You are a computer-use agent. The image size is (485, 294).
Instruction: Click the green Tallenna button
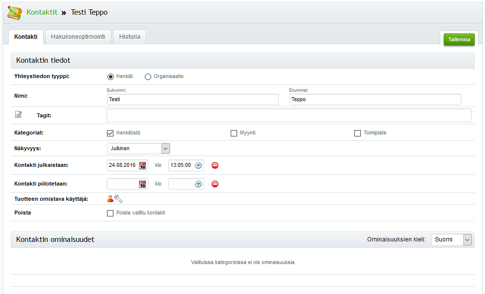[459, 40]
